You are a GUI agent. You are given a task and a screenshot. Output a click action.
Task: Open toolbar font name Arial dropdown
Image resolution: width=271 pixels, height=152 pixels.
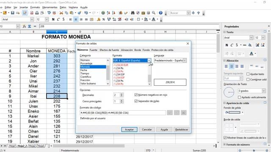click(x=32, y=19)
